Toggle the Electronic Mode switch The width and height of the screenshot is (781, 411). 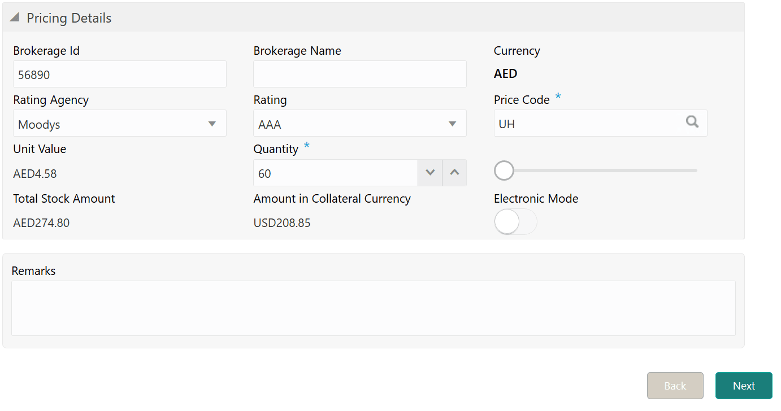point(515,222)
